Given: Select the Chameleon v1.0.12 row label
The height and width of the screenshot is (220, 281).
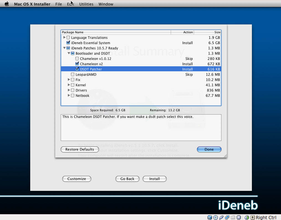Looking at the screenshot, I should (96, 59).
